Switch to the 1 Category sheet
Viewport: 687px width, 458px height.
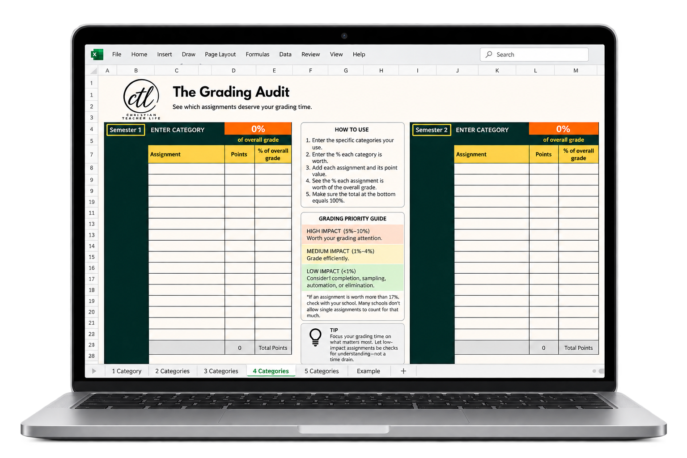pyautogui.click(x=127, y=371)
